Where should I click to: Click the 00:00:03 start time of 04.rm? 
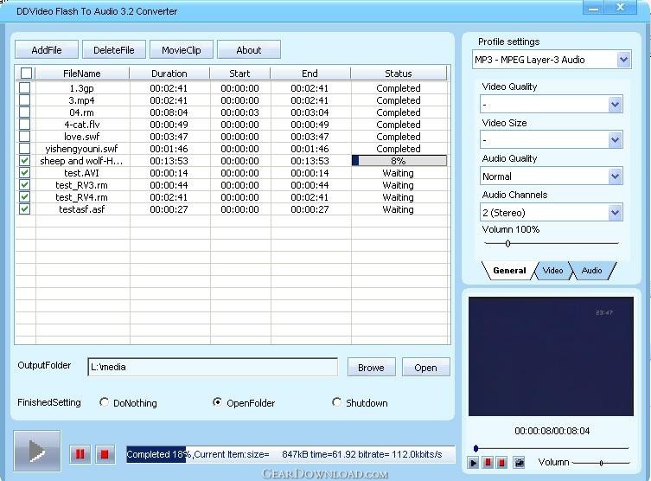click(239, 112)
